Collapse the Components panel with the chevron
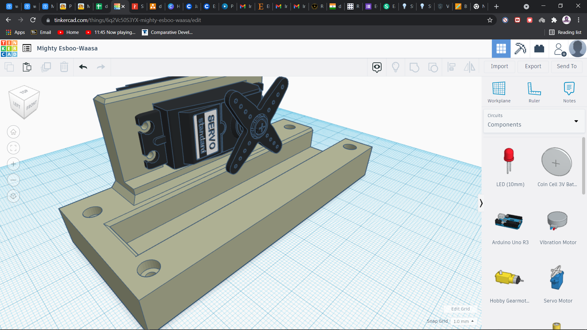Screen dimensions: 587x330 point(481,203)
